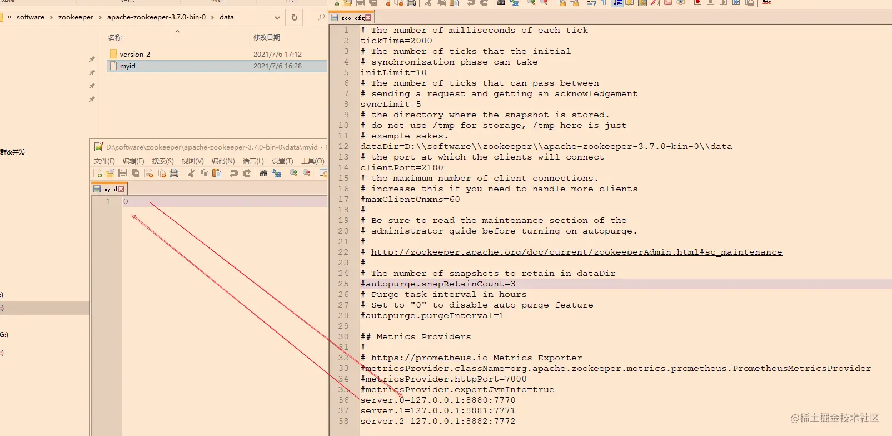
Task: Go to apache-zookeeper-3.7.0-bin-0 in breadcrumb
Action: (156, 17)
